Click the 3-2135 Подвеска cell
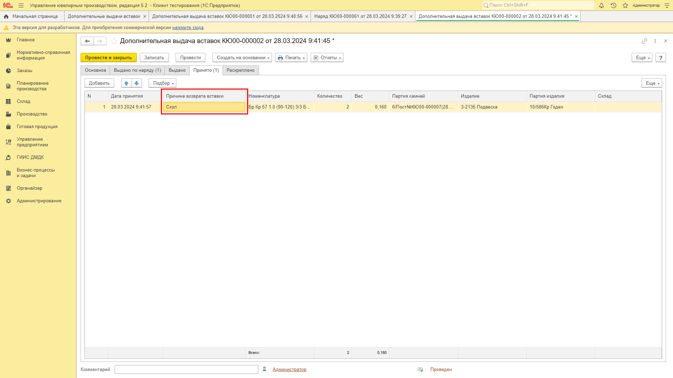 492,107
